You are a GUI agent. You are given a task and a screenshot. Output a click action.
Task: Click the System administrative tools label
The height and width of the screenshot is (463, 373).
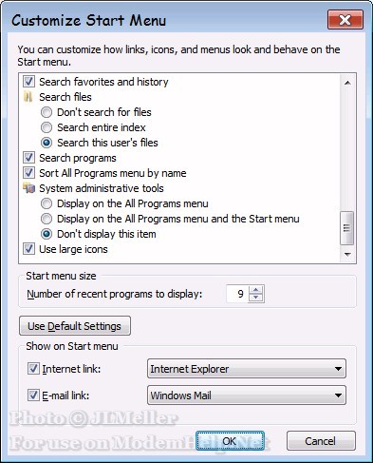[x=102, y=188]
